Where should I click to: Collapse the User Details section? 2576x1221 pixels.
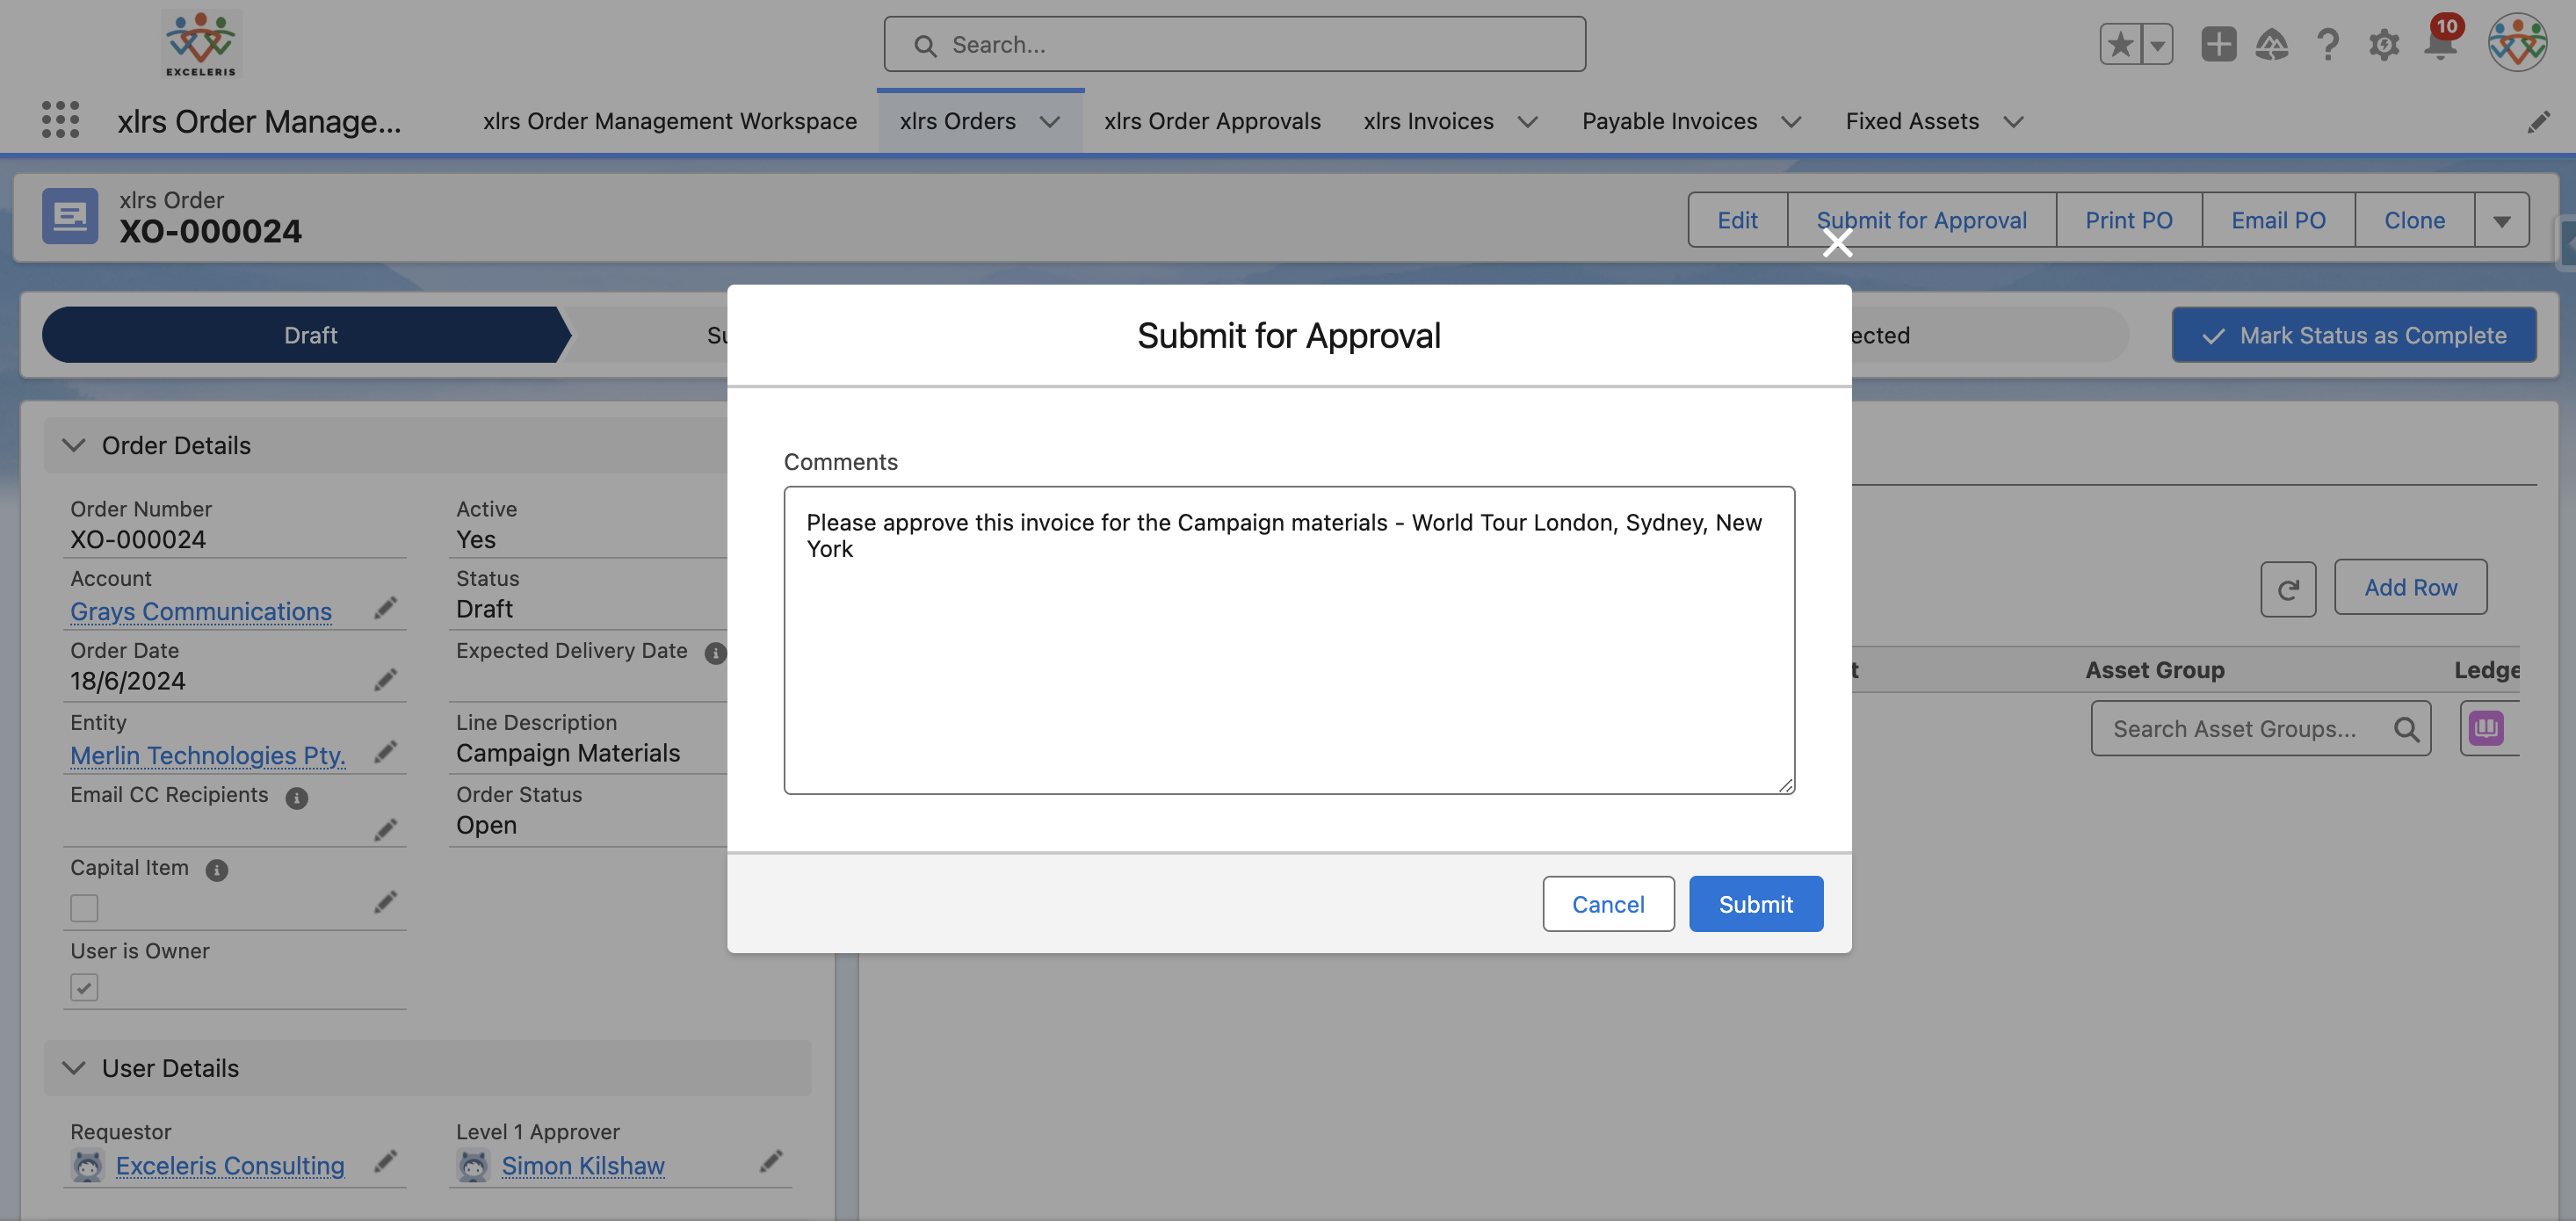pyautogui.click(x=74, y=1068)
